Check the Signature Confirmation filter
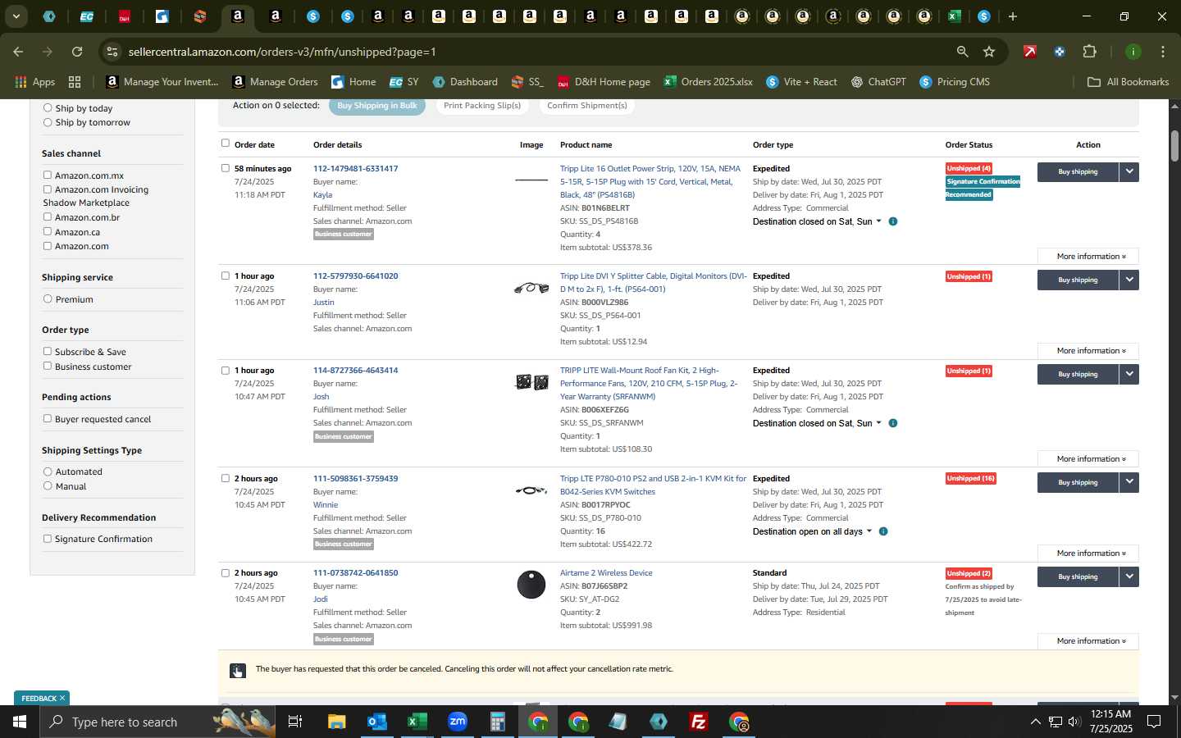Viewport: 1181px width, 738px height. point(48,539)
